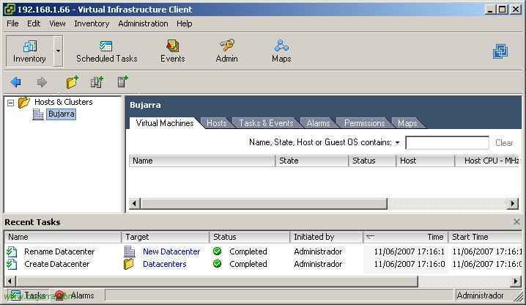Switch to the Permissions tab
526x305 pixels.
364,123
